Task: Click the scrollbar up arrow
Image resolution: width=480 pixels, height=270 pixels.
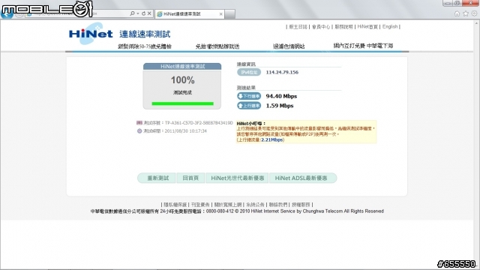Action: pos(477,23)
